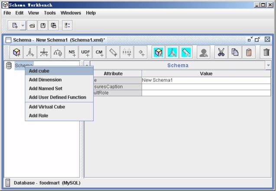Click the Open file toolbar icon
The height and width of the screenshot is (191, 276).
coord(32,26)
